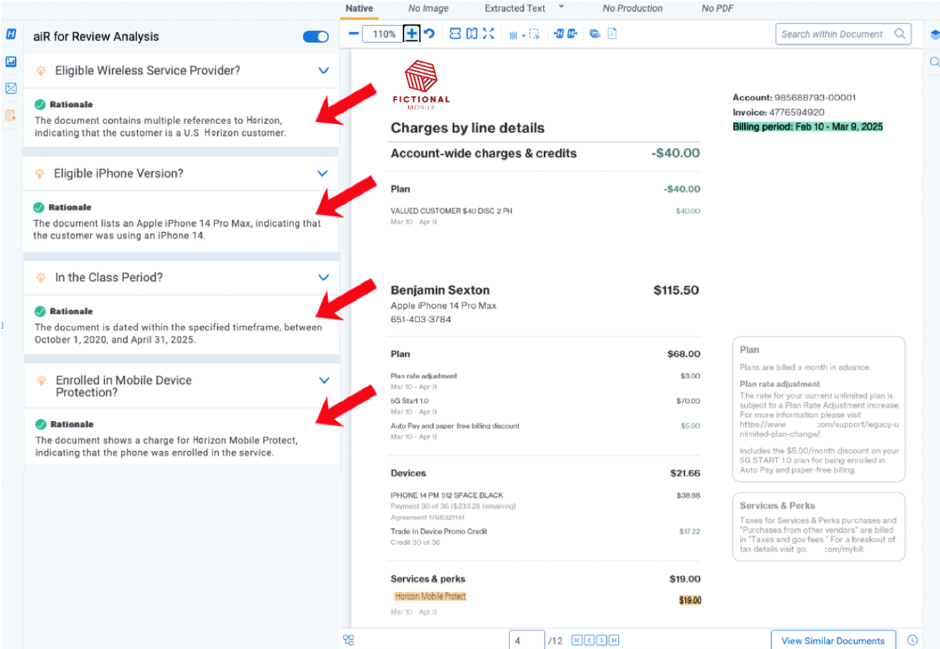Image resolution: width=940 pixels, height=649 pixels.
Task: Select fit to height icon
Action: (x=472, y=34)
